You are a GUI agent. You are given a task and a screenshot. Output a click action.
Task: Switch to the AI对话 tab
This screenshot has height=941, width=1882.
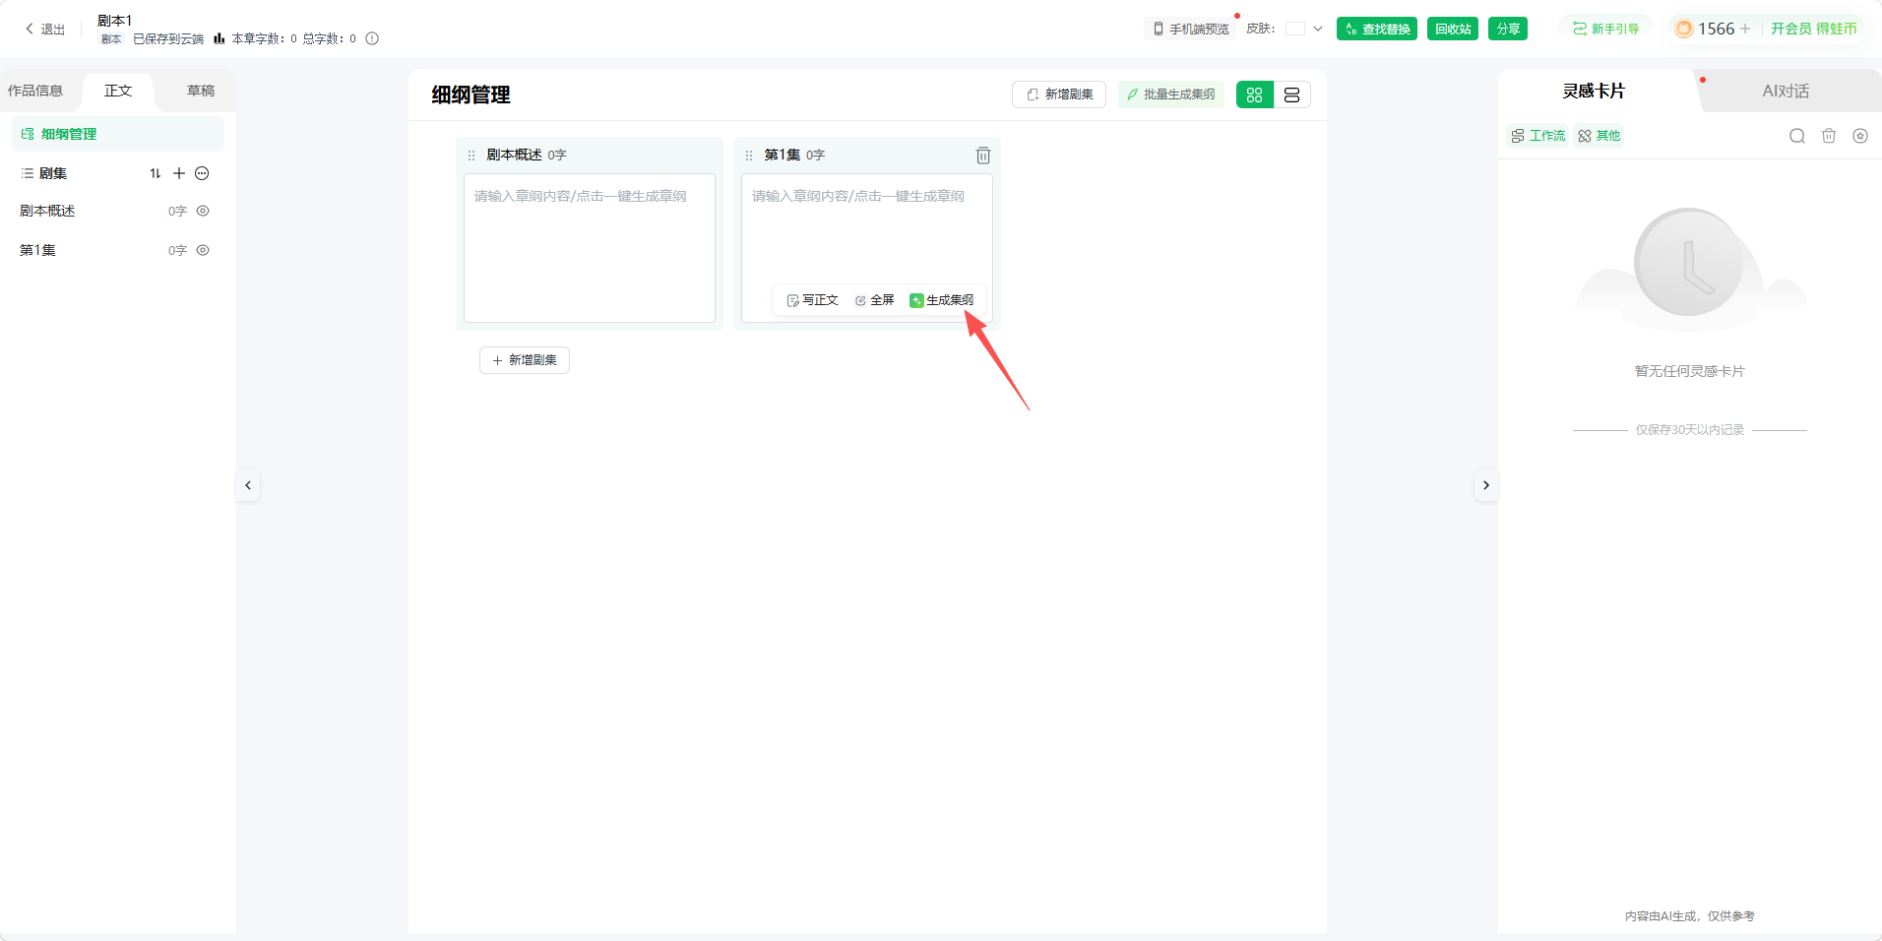click(x=1786, y=91)
